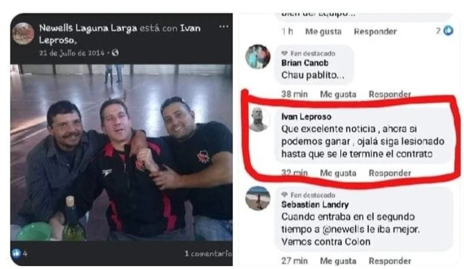Click the public globe privacy icon
The height and width of the screenshot is (269, 464).
pyautogui.click(x=115, y=53)
